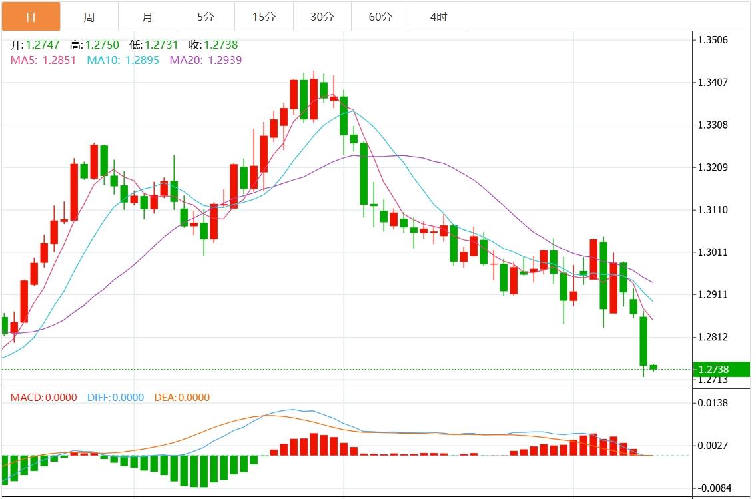Switch to the 4时 four-hour tab
The height and width of the screenshot is (499, 756).
click(x=439, y=17)
